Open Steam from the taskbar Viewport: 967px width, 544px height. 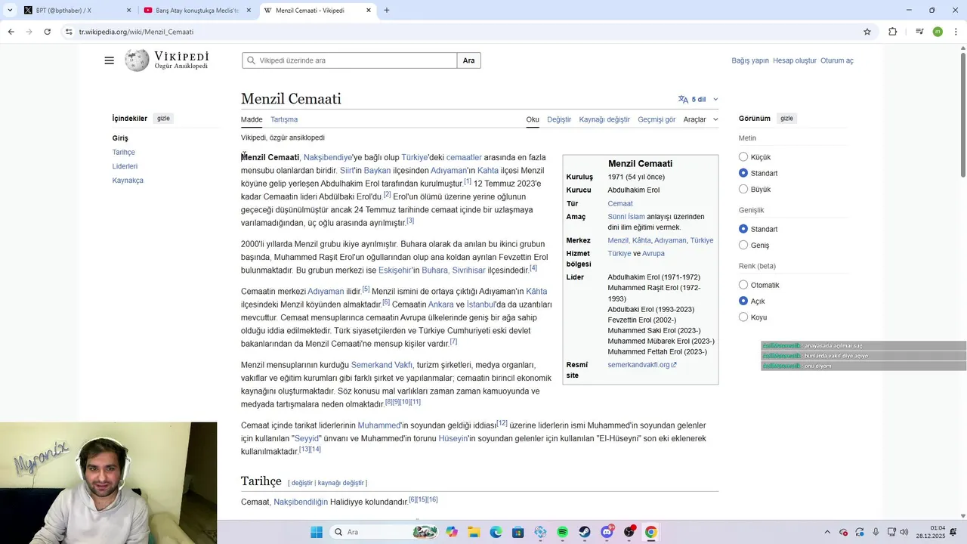point(585,532)
